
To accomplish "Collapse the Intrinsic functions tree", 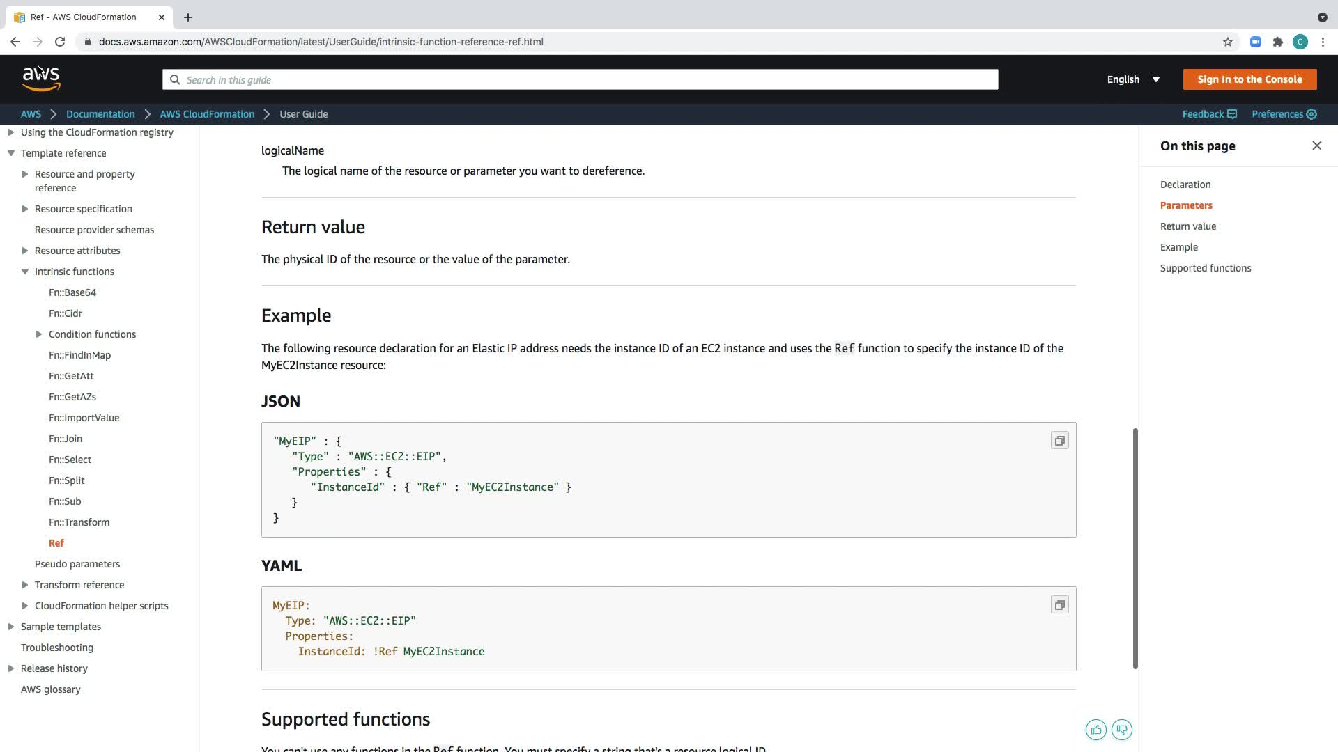I will click(25, 272).
